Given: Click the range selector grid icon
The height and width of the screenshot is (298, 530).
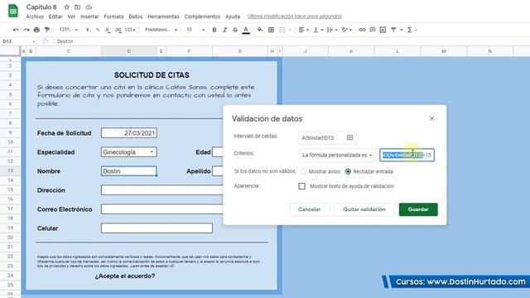Looking at the screenshot, I should click(x=349, y=137).
